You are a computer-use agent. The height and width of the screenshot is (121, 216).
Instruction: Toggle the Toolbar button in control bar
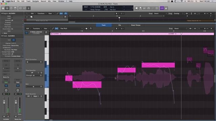coord(15,8)
